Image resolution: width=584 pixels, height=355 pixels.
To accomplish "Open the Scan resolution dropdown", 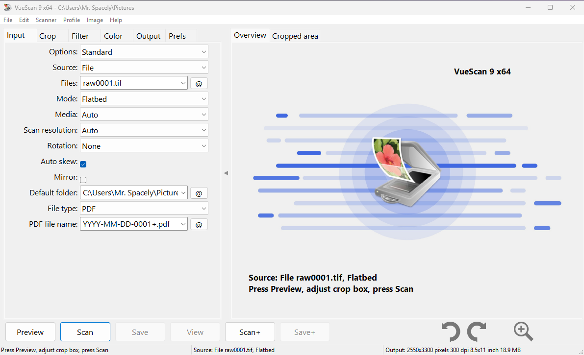I will pyautogui.click(x=144, y=130).
